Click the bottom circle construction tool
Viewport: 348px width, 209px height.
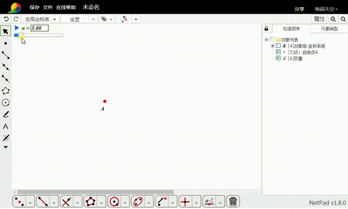pyautogui.click(x=114, y=201)
